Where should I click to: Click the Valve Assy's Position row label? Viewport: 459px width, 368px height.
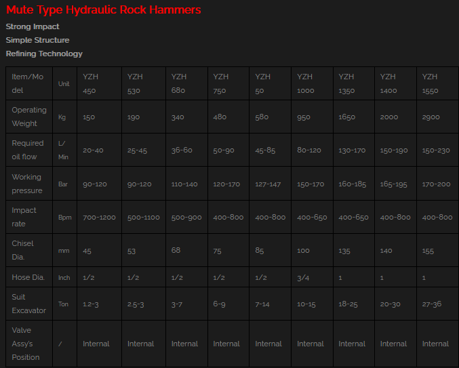26,344
